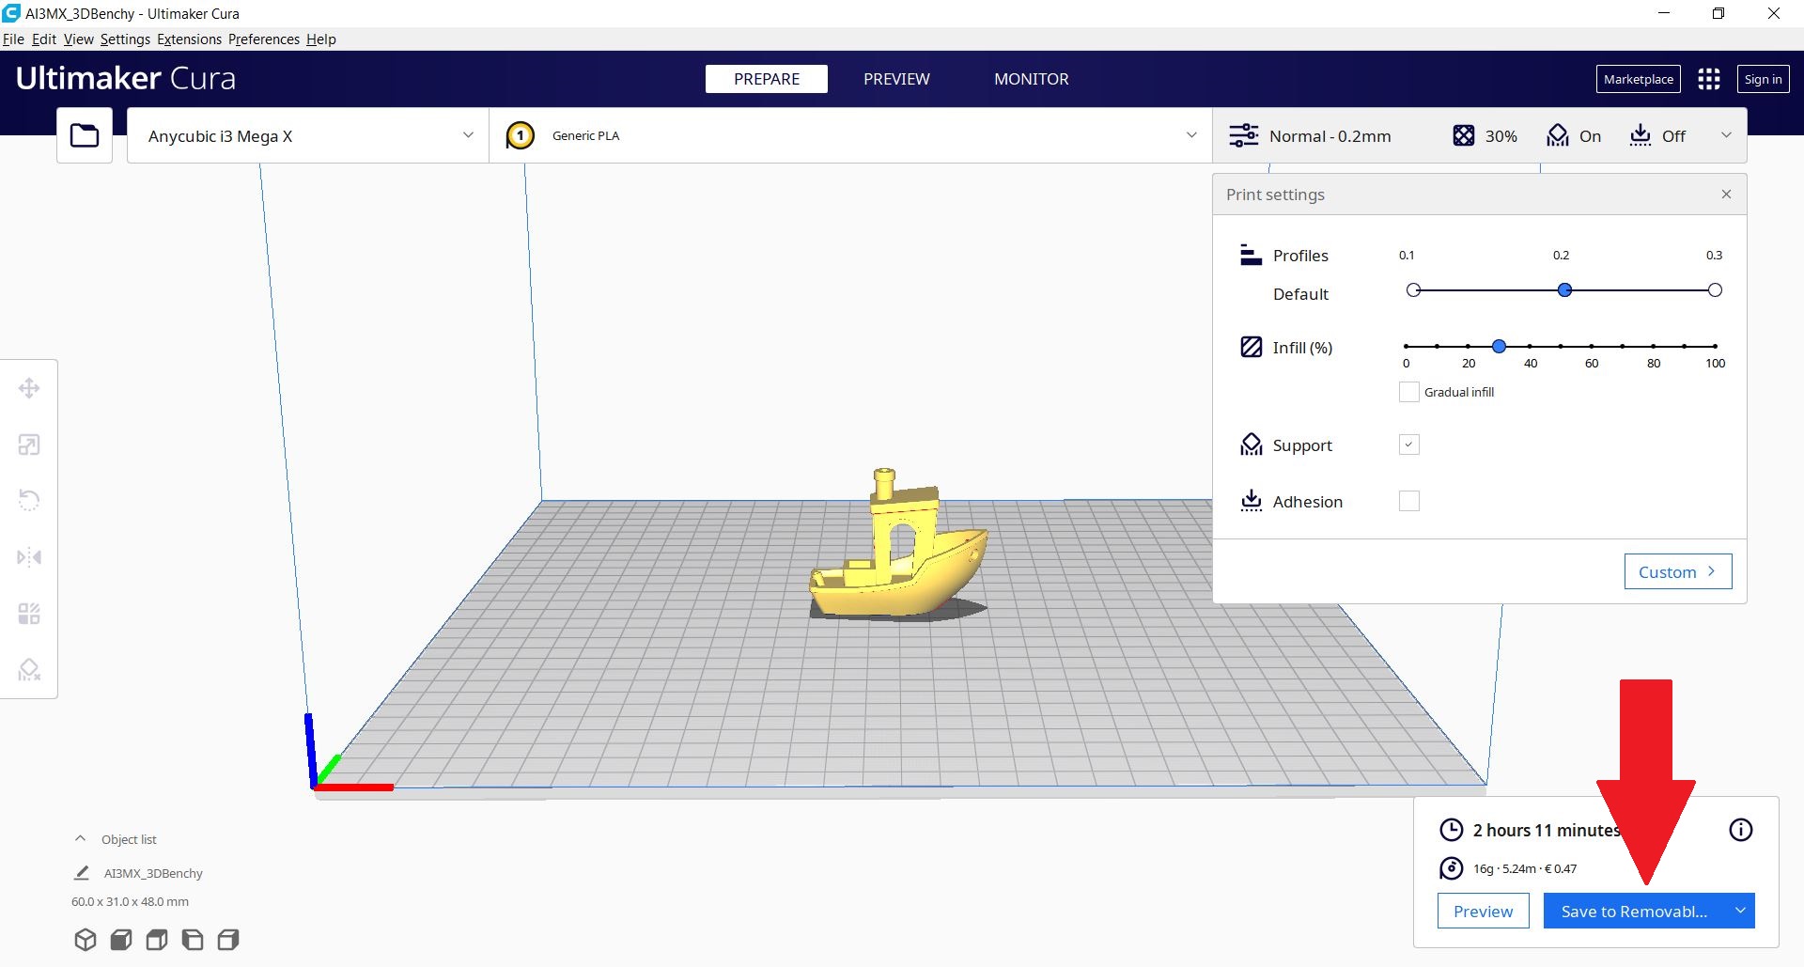Click the print info icon beside time estimate
1804x967 pixels.
click(x=1740, y=830)
